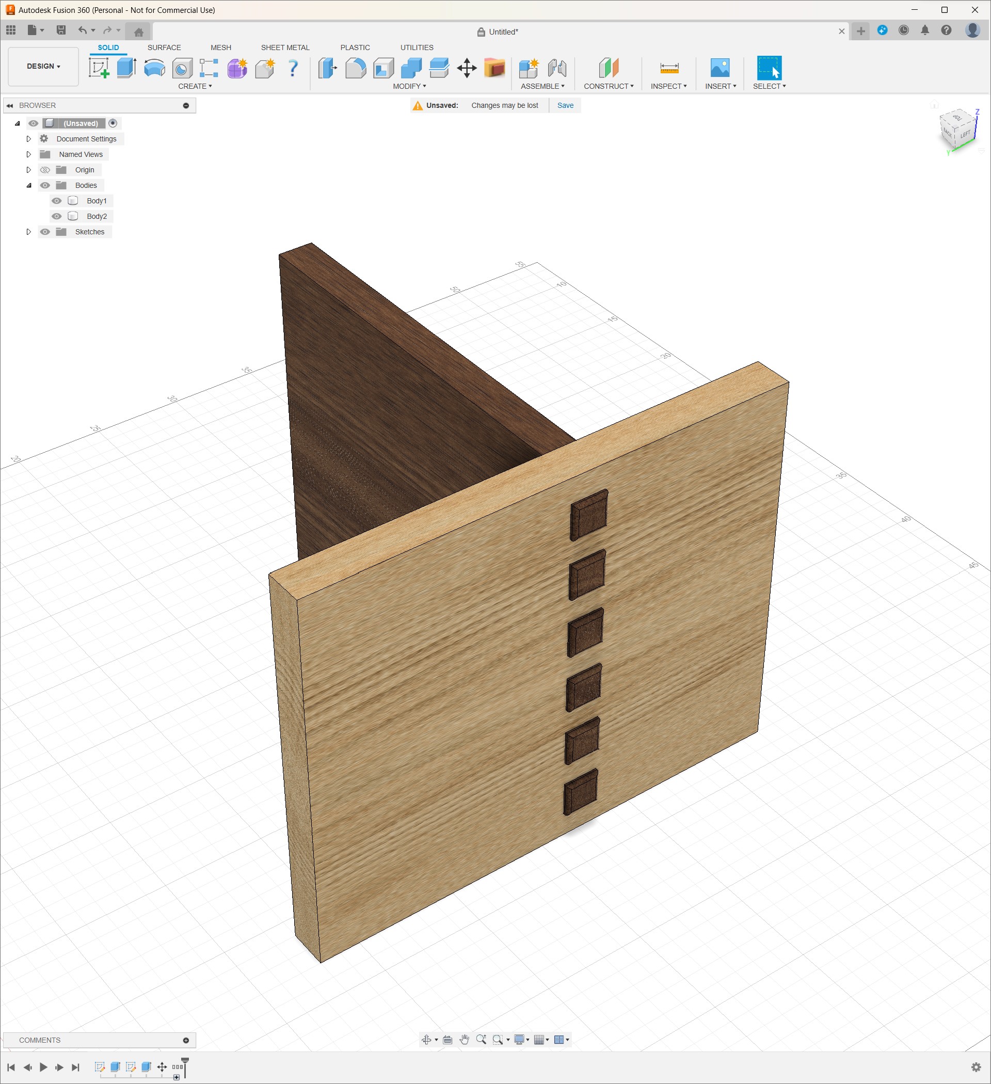Select the Move/Copy arrows tool
The width and height of the screenshot is (991, 1084).
click(467, 68)
